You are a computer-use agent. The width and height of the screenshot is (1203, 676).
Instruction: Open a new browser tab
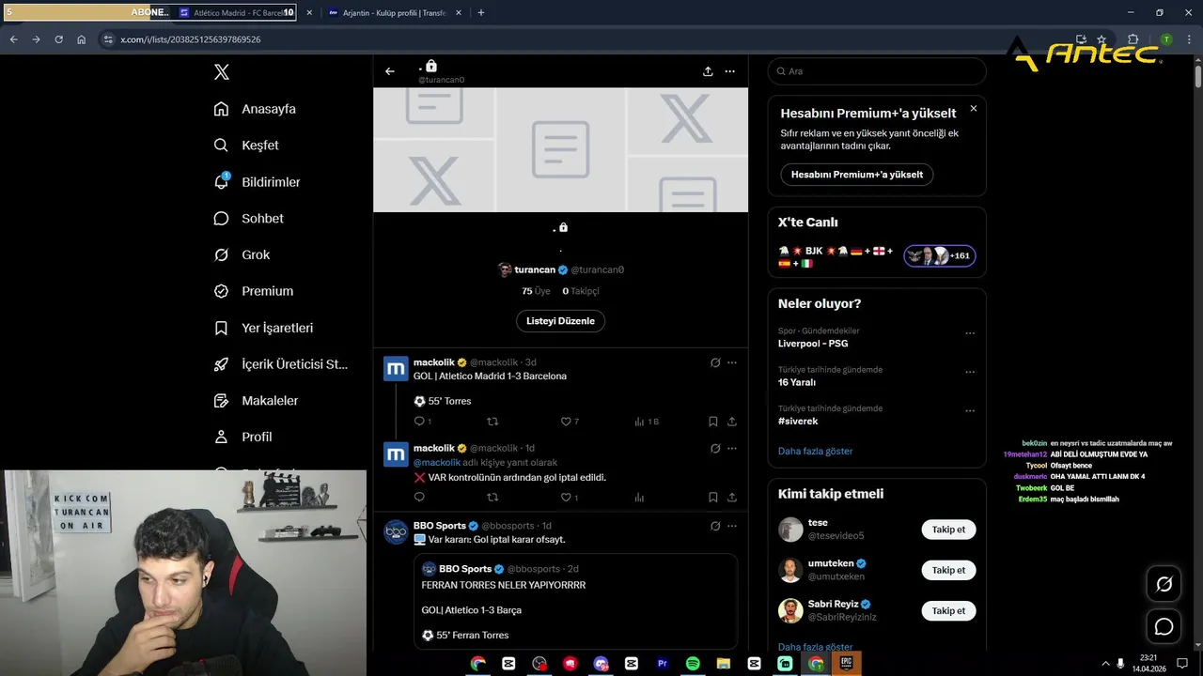click(481, 13)
